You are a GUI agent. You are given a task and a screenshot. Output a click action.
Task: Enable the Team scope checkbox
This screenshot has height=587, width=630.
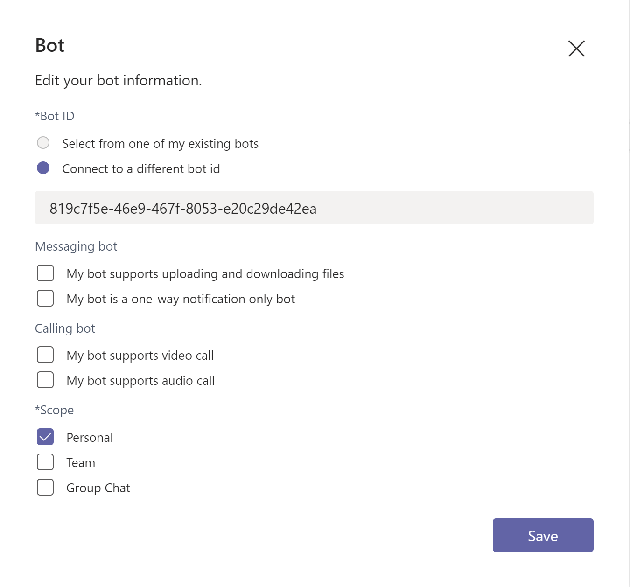pos(45,462)
